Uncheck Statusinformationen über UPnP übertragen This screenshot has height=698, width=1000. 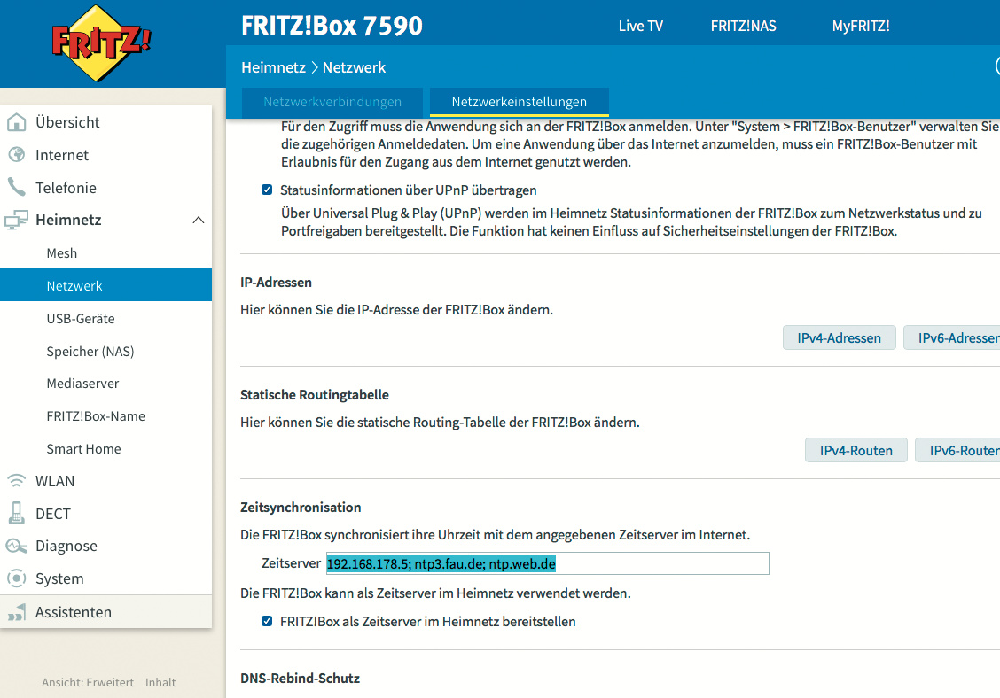[267, 190]
